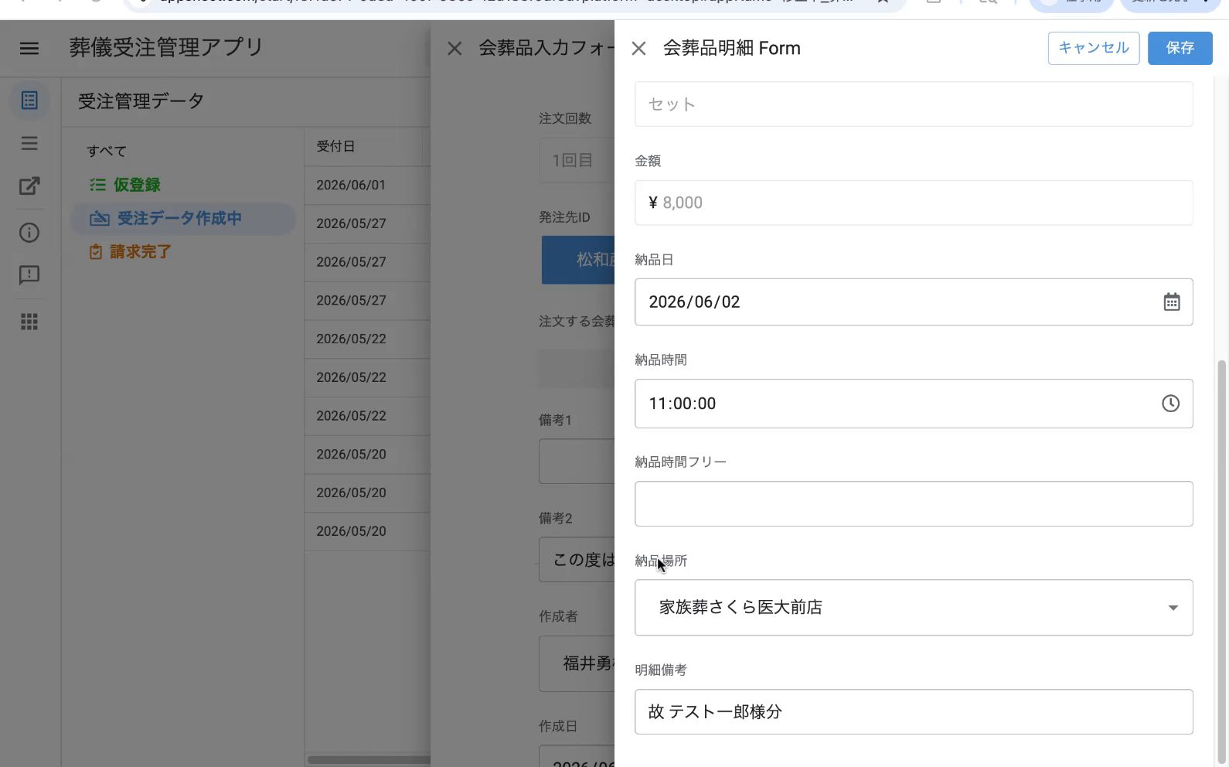
Task: Open the info circle sidebar icon
Action: (x=29, y=233)
